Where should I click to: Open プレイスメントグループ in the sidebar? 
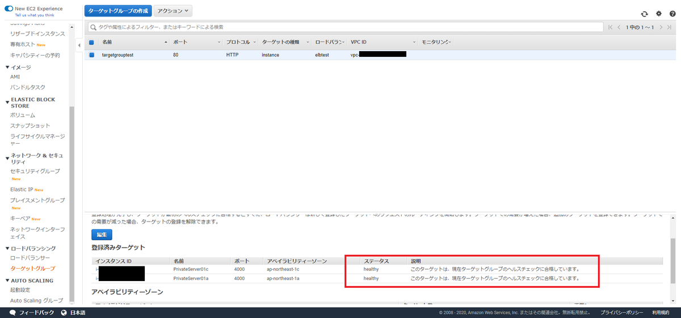[37, 200]
